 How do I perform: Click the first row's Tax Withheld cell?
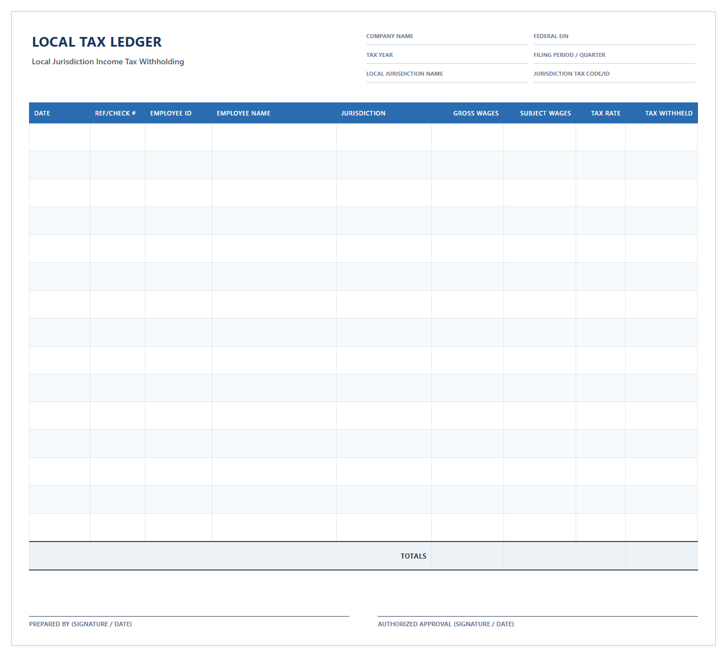point(662,137)
